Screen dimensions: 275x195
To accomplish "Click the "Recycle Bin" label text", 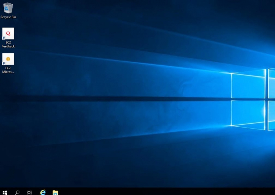I will pyautogui.click(x=8, y=17).
